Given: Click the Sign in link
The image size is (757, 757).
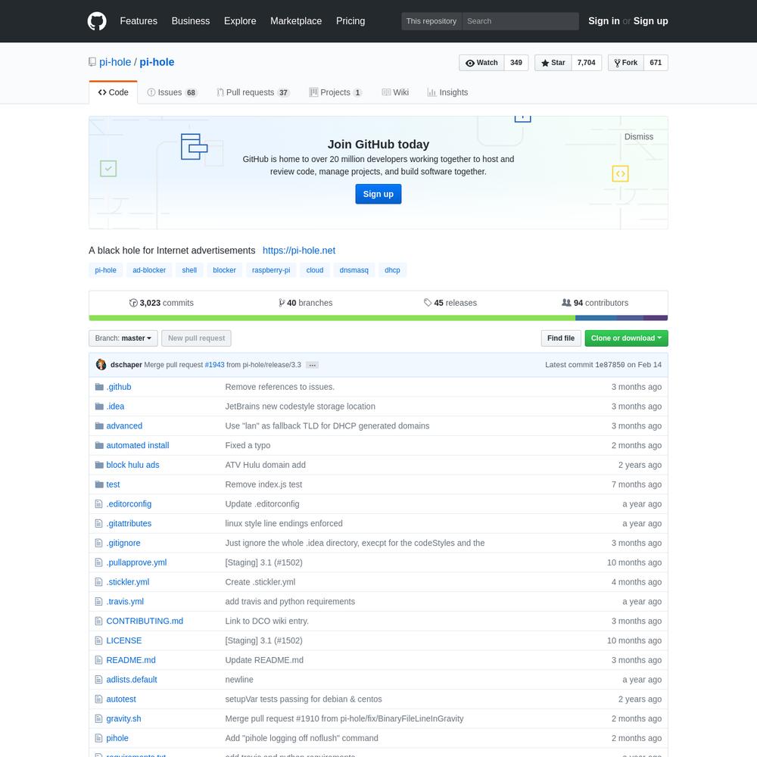Looking at the screenshot, I should [603, 21].
